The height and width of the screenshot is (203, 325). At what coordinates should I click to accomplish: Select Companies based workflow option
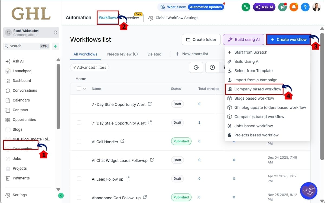pos(267,117)
